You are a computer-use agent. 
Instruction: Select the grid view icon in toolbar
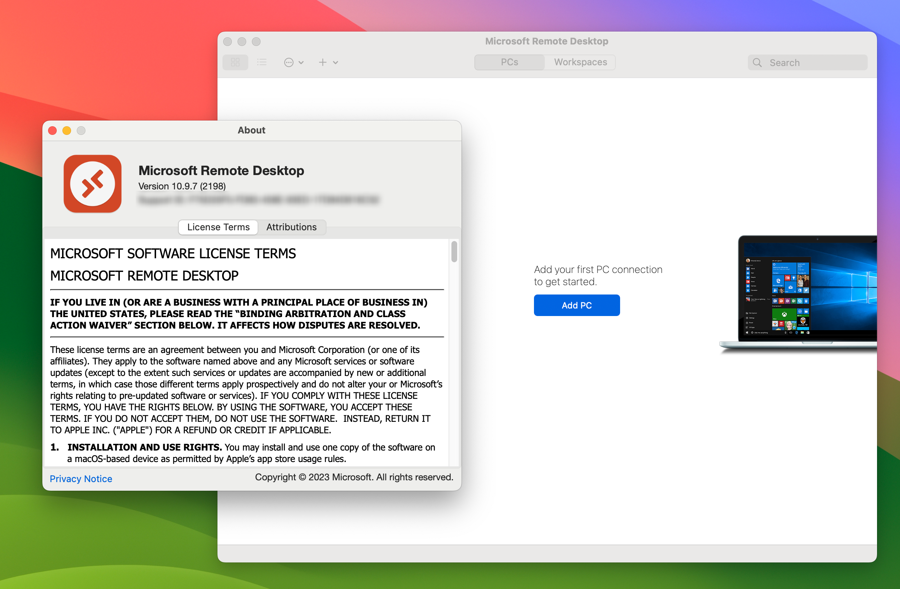[x=235, y=62]
